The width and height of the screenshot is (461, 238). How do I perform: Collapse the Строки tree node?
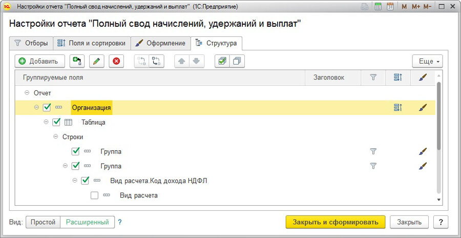click(55, 136)
